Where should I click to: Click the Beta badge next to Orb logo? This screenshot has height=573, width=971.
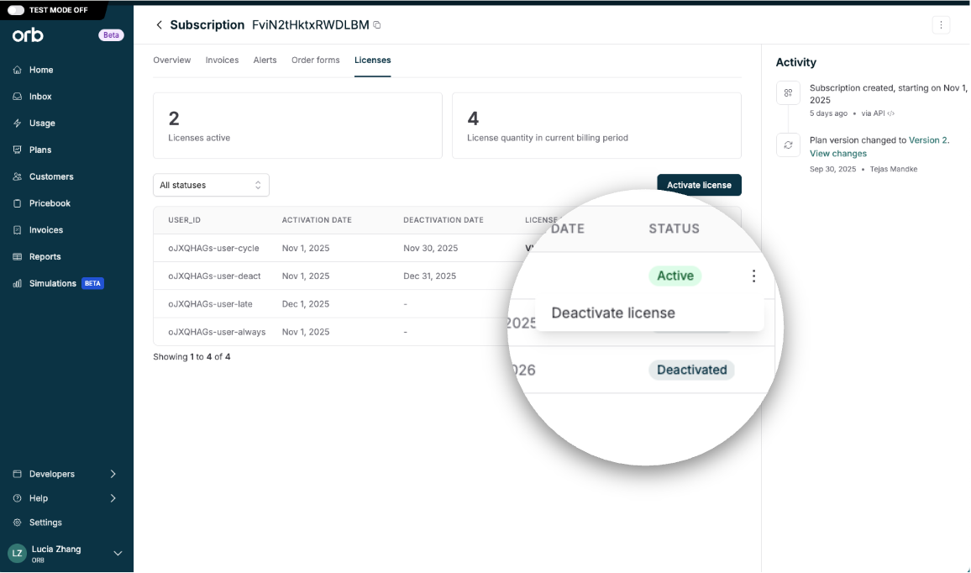coord(111,35)
